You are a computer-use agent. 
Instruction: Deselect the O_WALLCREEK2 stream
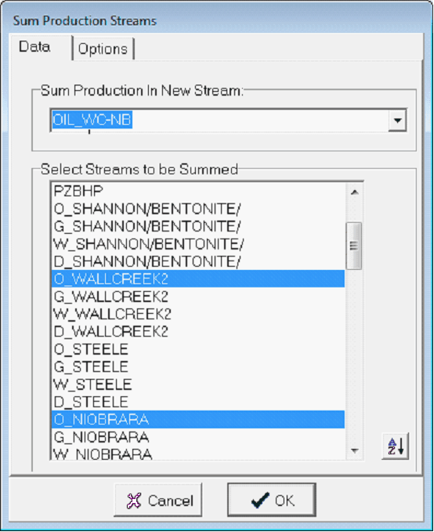pyautogui.click(x=198, y=279)
